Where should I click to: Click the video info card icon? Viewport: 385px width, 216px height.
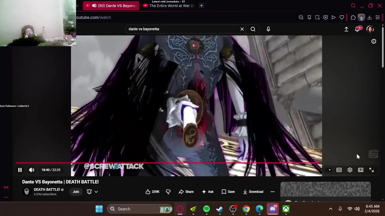(374, 41)
